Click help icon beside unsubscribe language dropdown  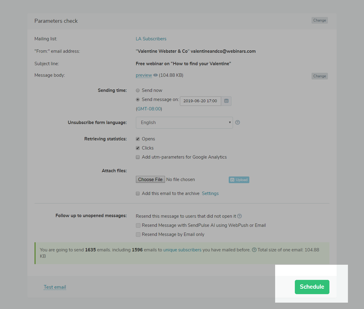pyautogui.click(x=238, y=123)
